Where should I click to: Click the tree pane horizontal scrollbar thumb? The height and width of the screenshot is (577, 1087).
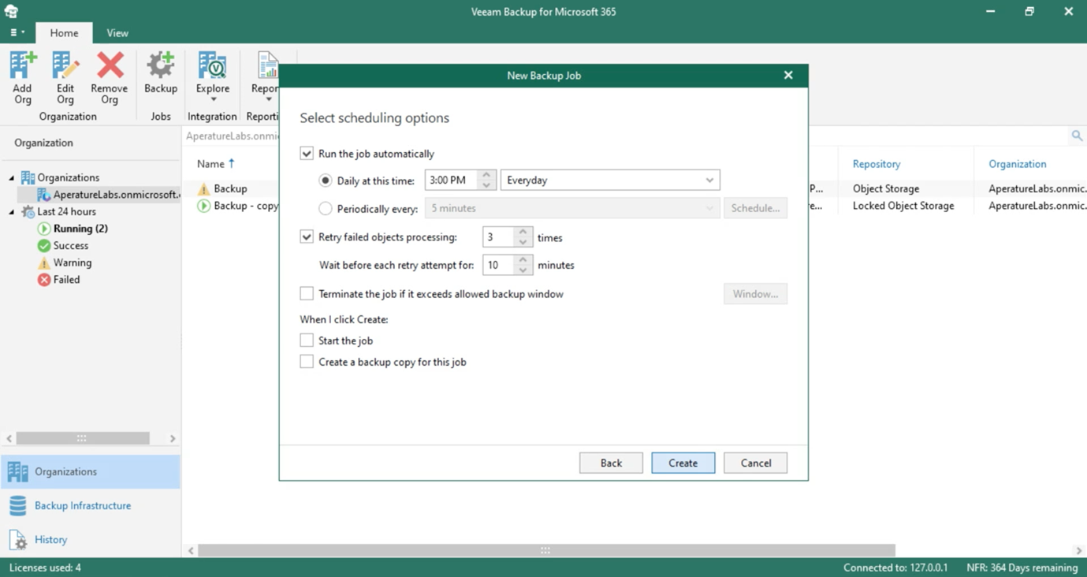point(82,438)
